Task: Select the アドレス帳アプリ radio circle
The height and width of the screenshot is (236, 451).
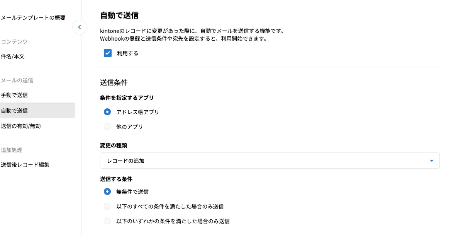Action: point(107,112)
